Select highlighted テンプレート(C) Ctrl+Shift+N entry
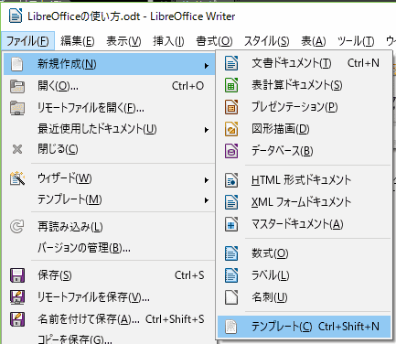396x344 pixels. (x=304, y=327)
